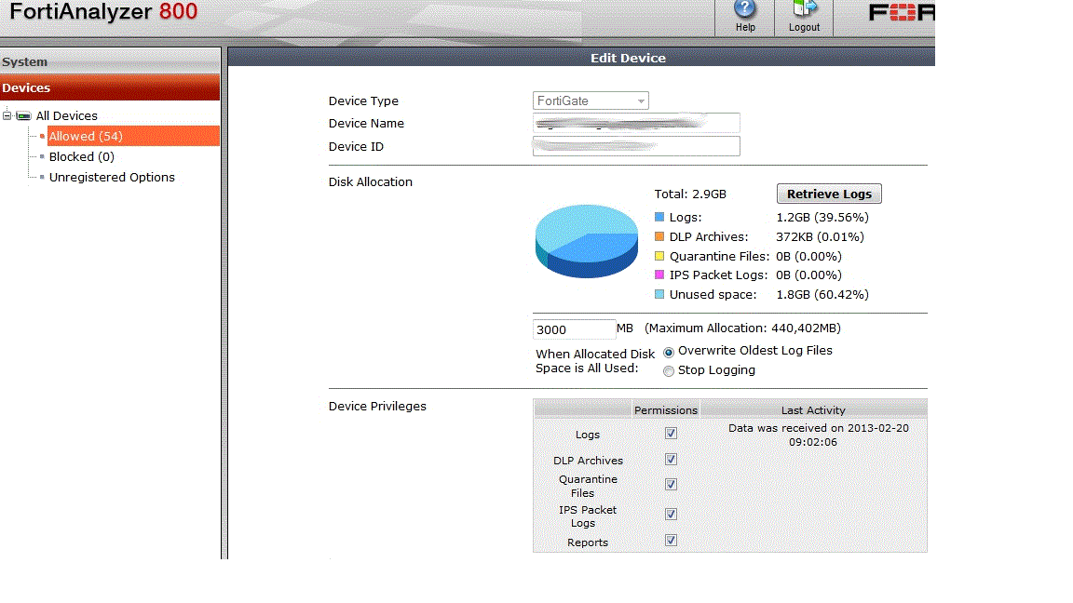Click the disk allocation MB field
Viewport: 1073px width, 603px height.
click(574, 329)
